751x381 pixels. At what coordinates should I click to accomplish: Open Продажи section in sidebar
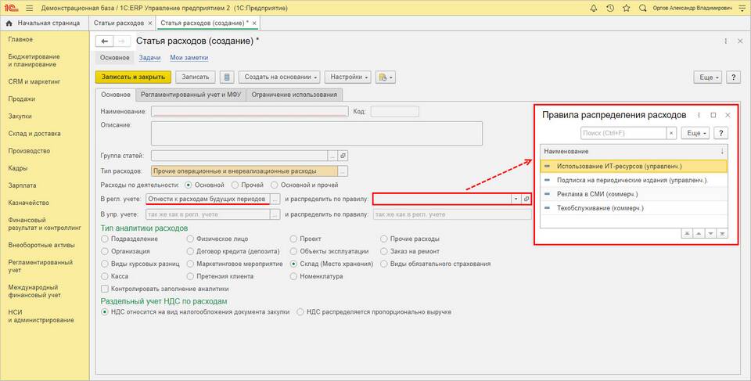pyautogui.click(x=22, y=99)
